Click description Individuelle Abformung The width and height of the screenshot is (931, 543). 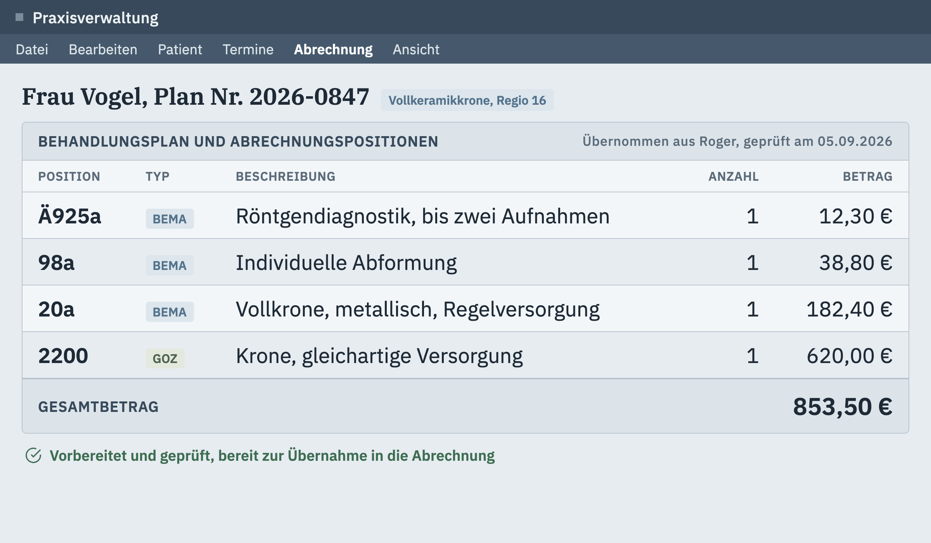346,263
